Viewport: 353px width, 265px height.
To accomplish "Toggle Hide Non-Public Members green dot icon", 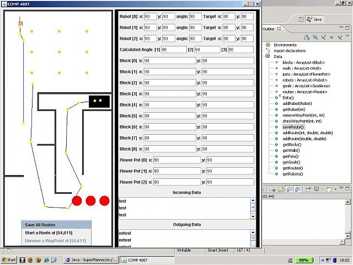I will (331, 37).
